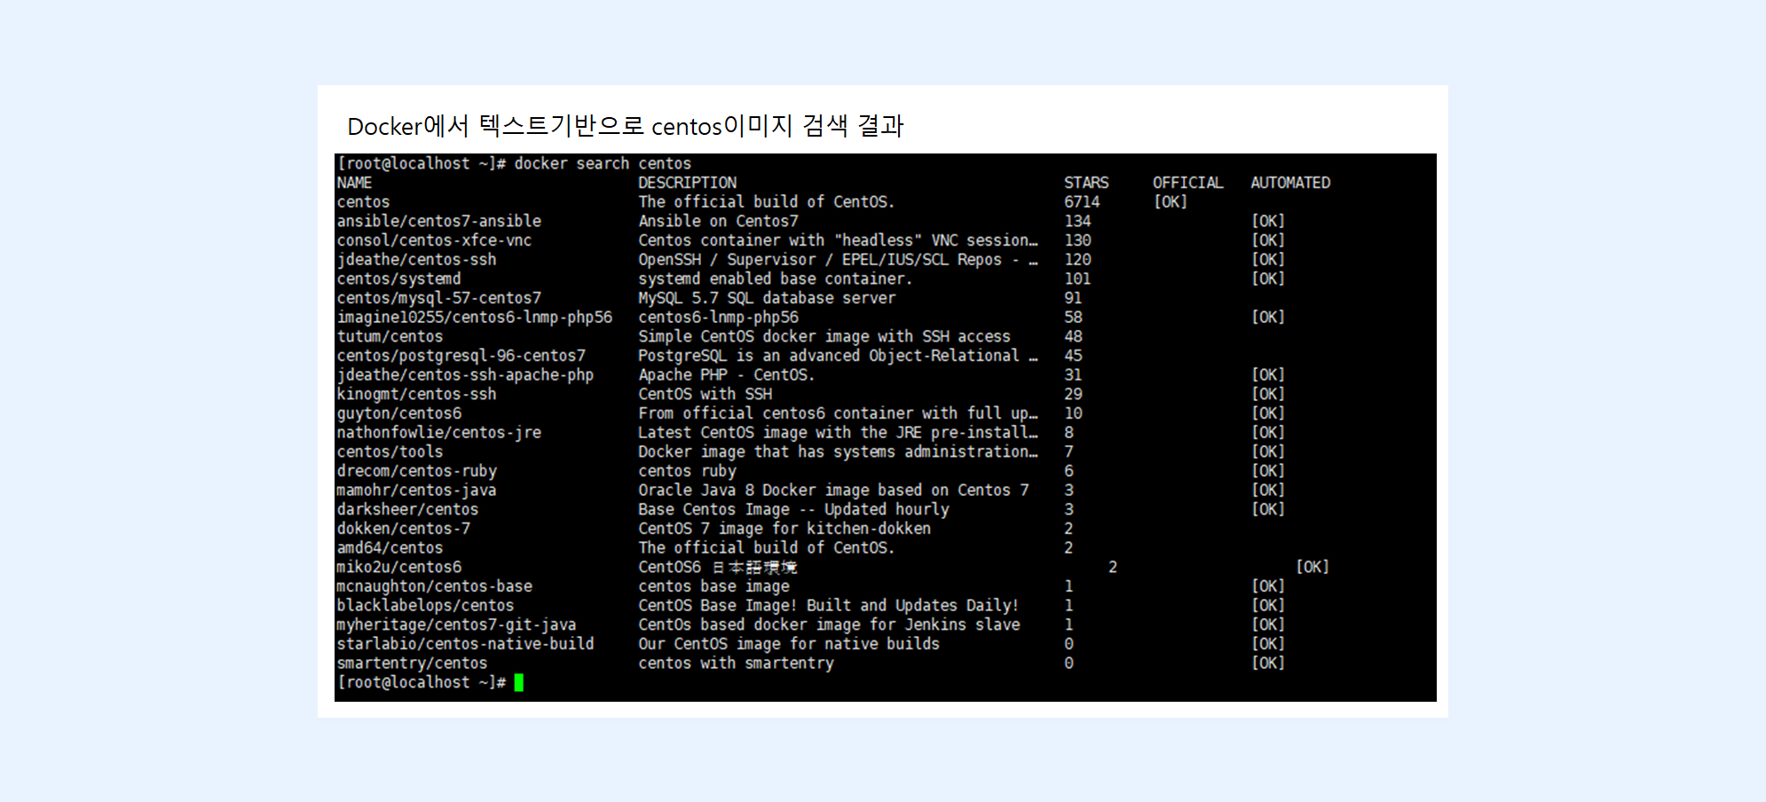Viewport: 1766px width, 802px height.
Task: Click 'centos ruby' description
Action: (x=687, y=471)
